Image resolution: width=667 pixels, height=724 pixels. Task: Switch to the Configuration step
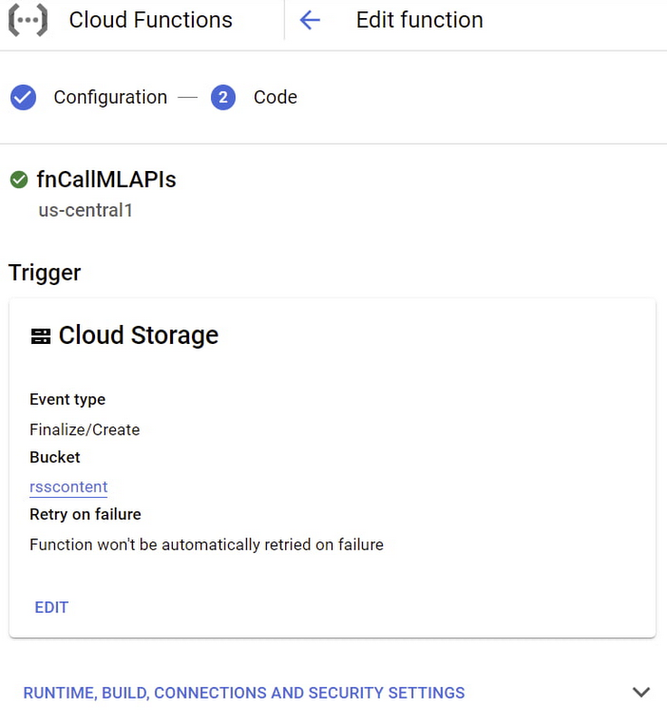110,98
